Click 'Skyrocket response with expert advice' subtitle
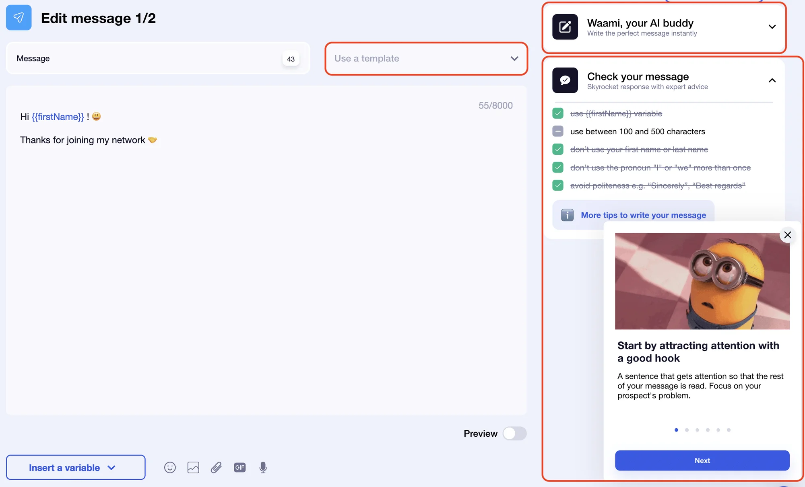This screenshot has width=805, height=487. (x=647, y=87)
